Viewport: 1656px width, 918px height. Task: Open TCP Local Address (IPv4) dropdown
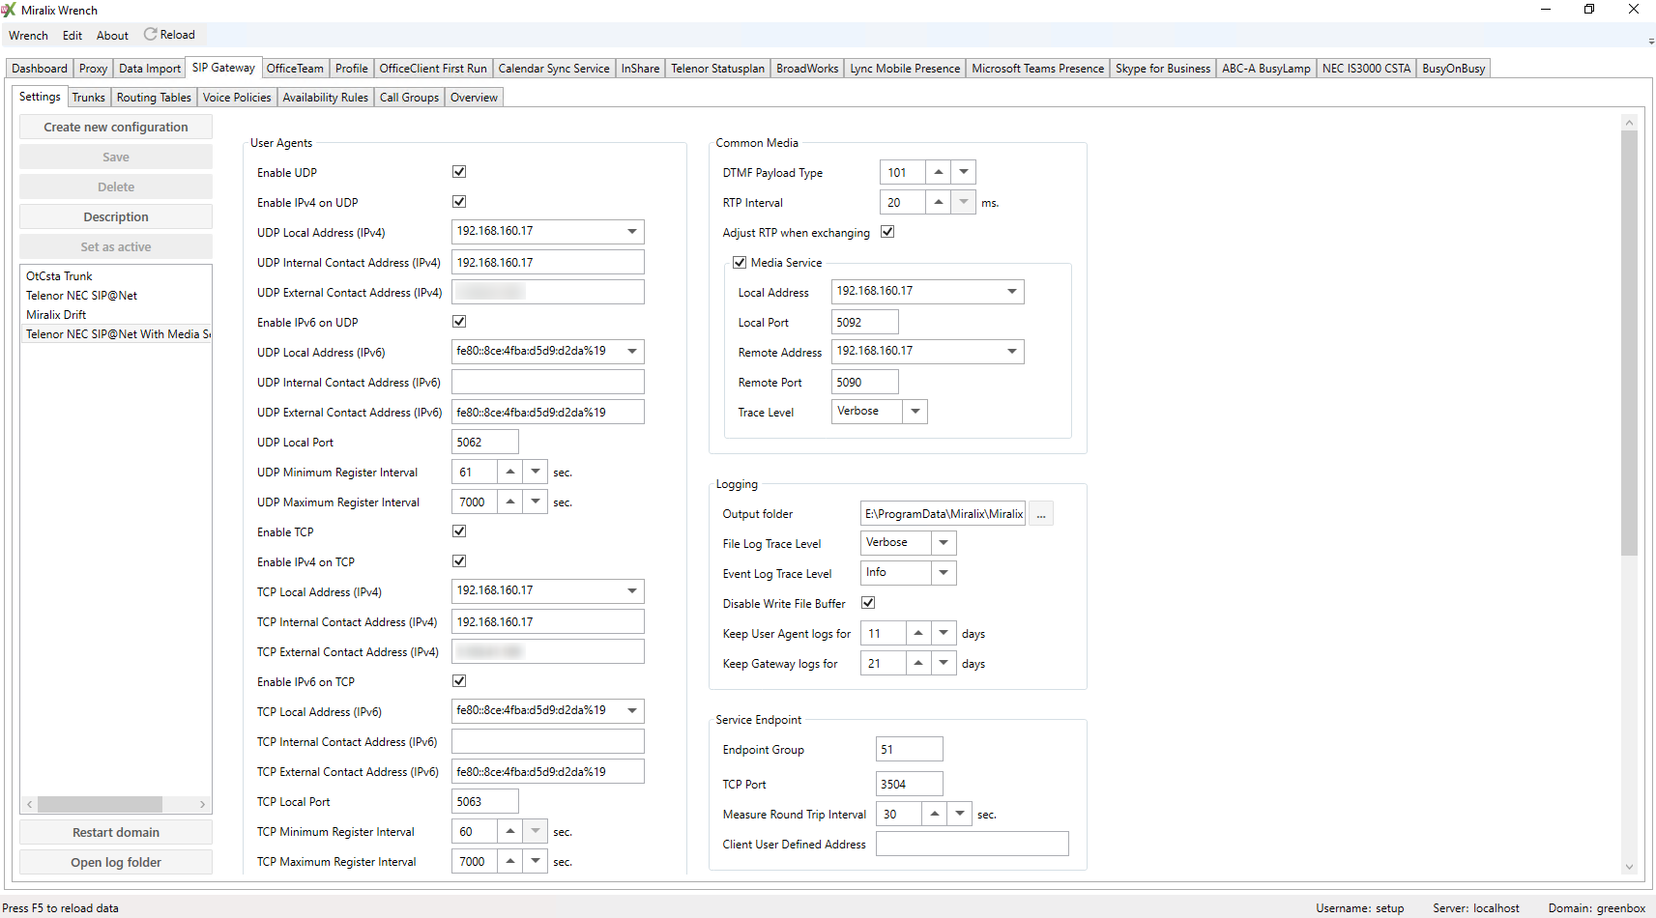[x=632, y=591]
